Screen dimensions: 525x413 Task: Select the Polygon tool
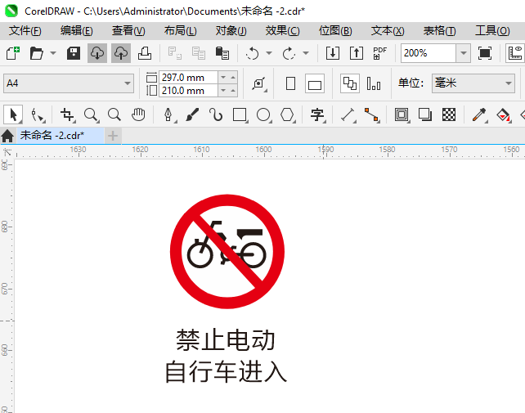[287, 114]
